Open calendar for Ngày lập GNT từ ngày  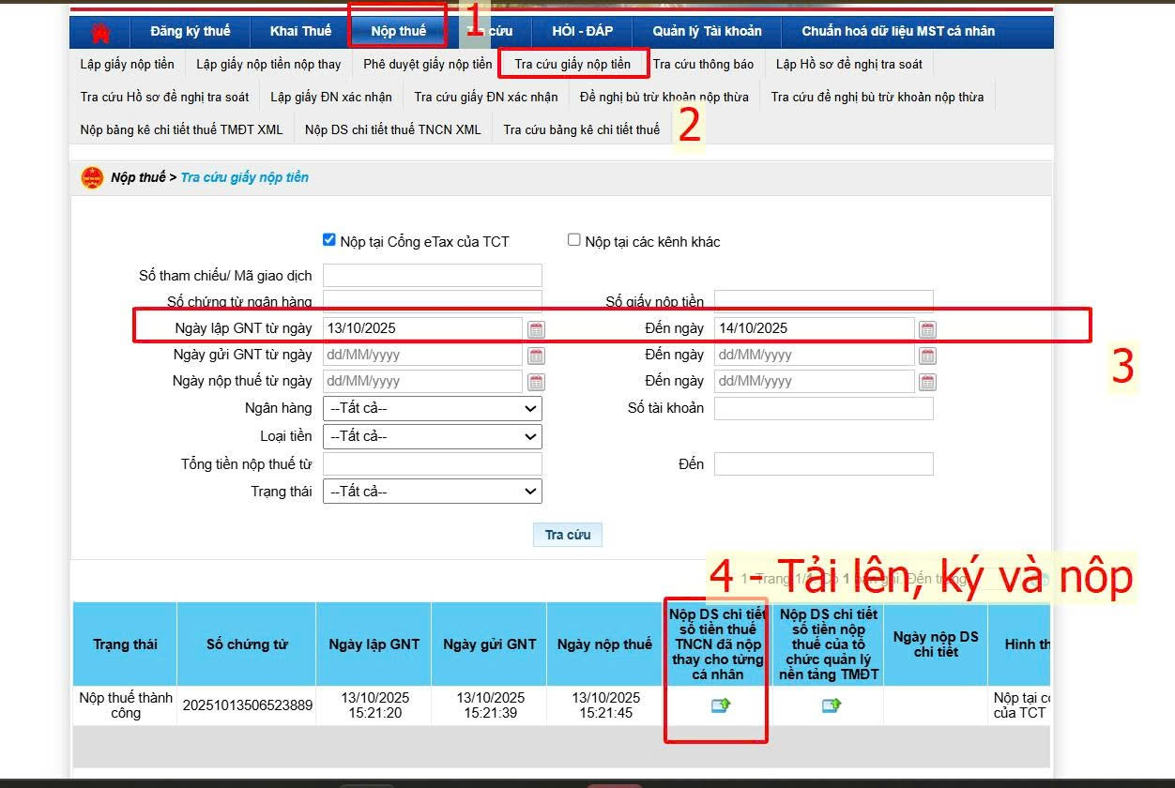point(536,329)
